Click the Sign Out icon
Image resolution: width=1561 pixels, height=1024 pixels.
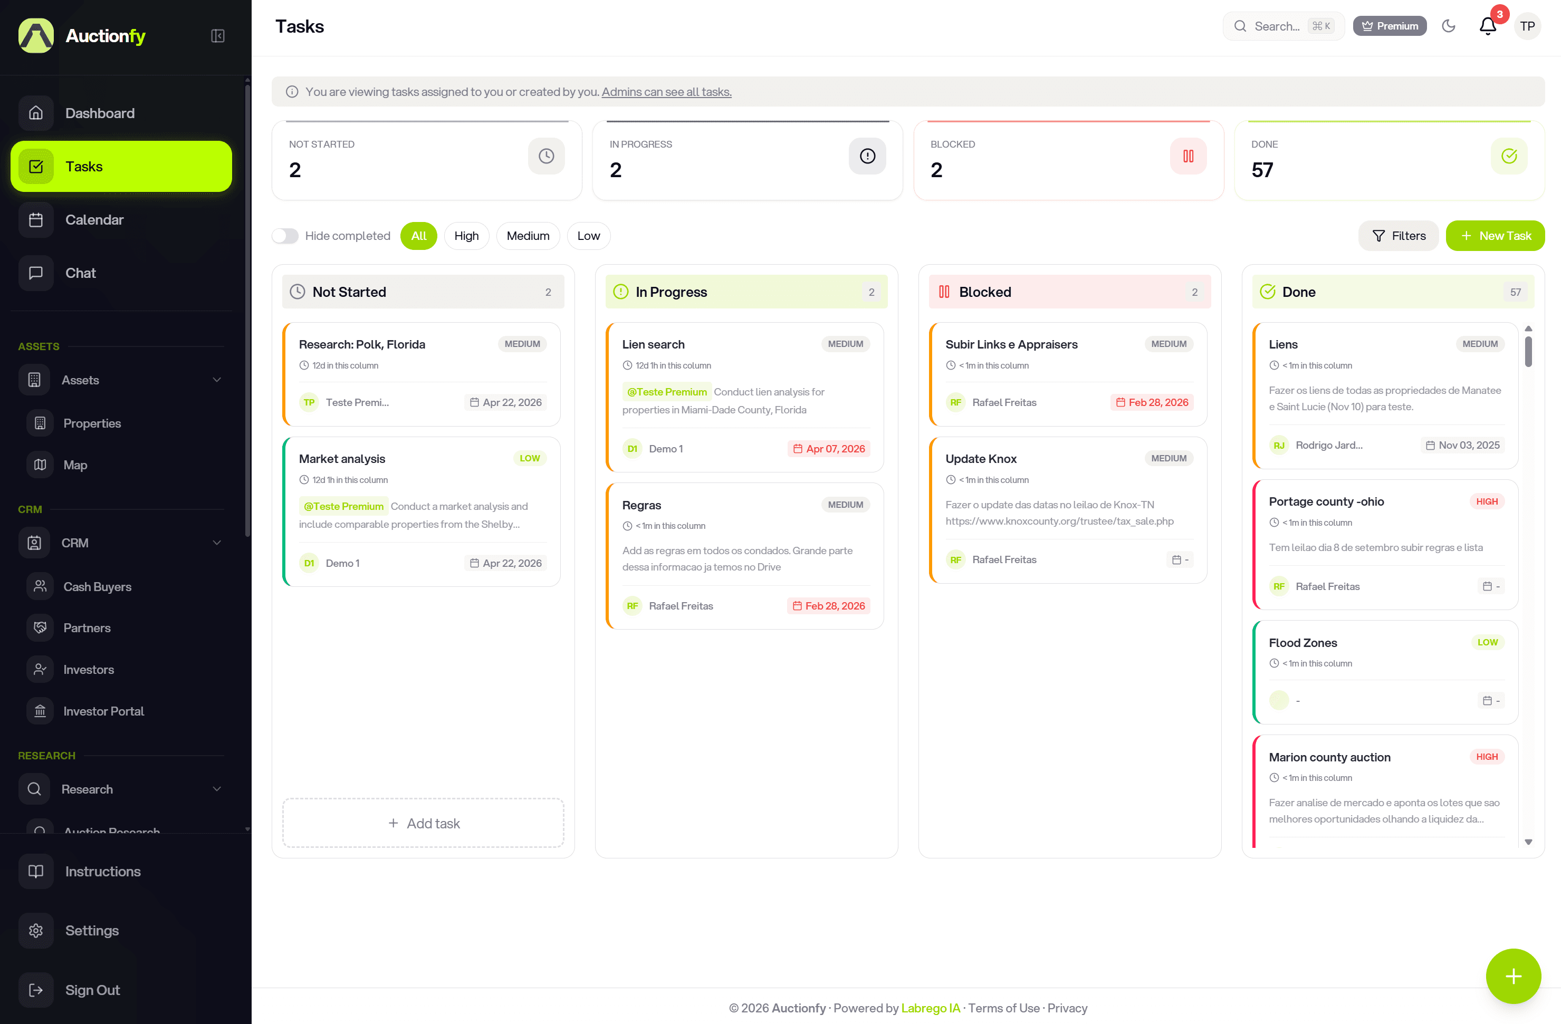coord(36,989)
